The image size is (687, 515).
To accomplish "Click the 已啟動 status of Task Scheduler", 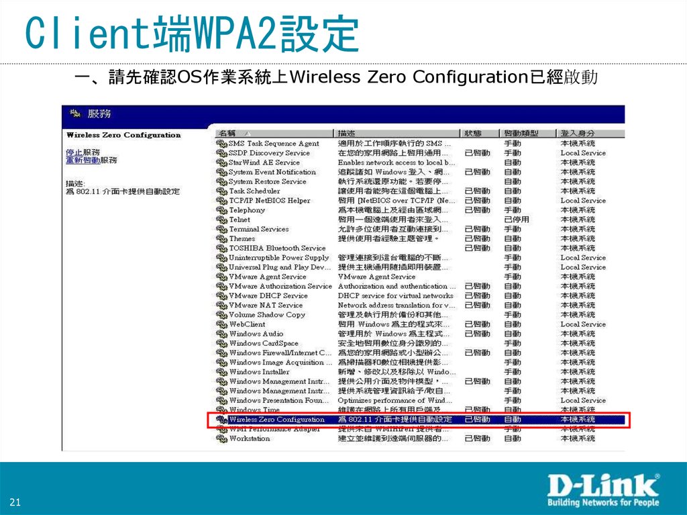I will click(477, 191).
